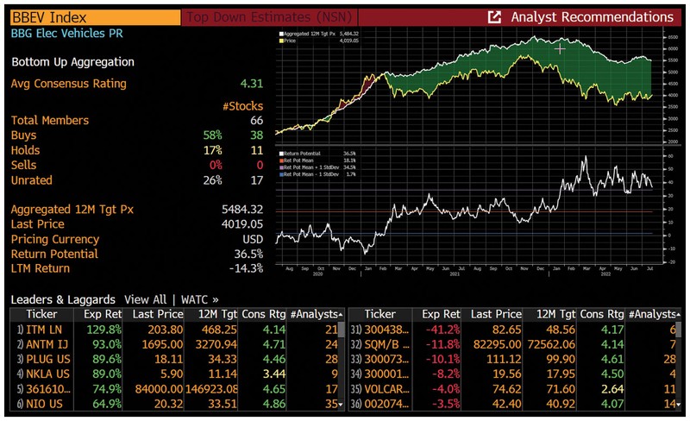Click the Unrated count 17
Viewport: 690px width, 421px height.
257,180
